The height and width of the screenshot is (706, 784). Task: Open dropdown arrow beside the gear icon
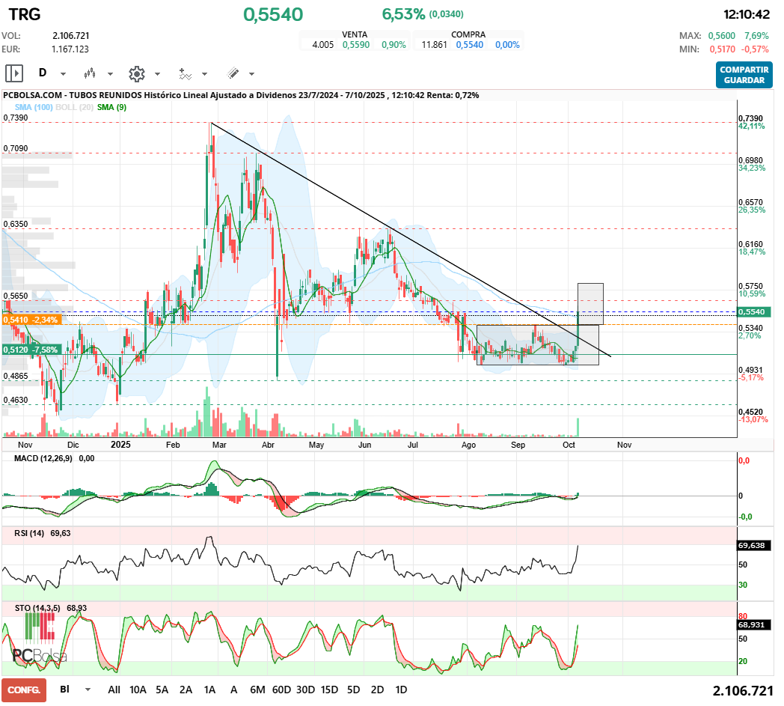(157, 74)
